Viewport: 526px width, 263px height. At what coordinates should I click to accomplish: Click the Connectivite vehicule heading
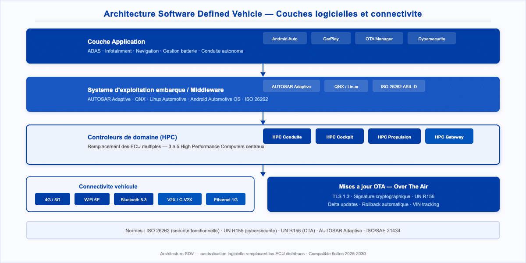click(108, 187)
